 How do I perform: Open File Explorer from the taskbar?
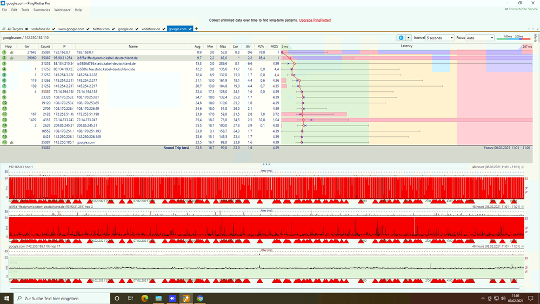tap(158, 299)
